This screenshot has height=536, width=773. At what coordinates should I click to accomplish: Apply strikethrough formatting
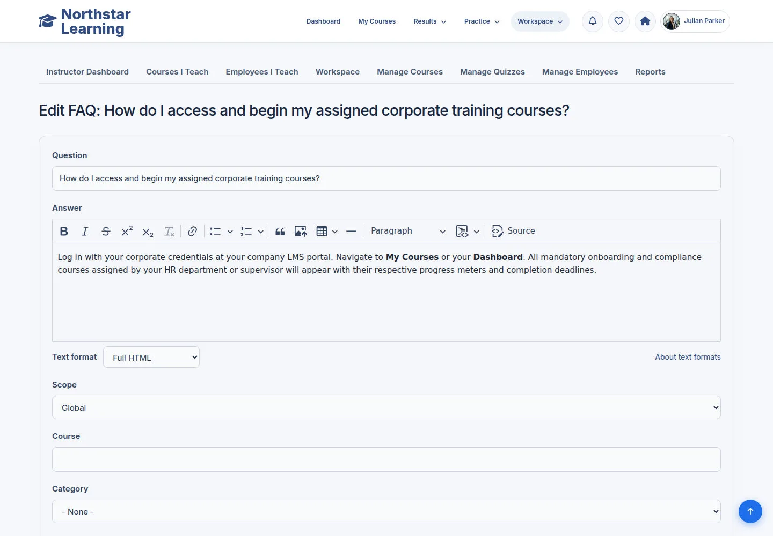(x=106, y=231)
